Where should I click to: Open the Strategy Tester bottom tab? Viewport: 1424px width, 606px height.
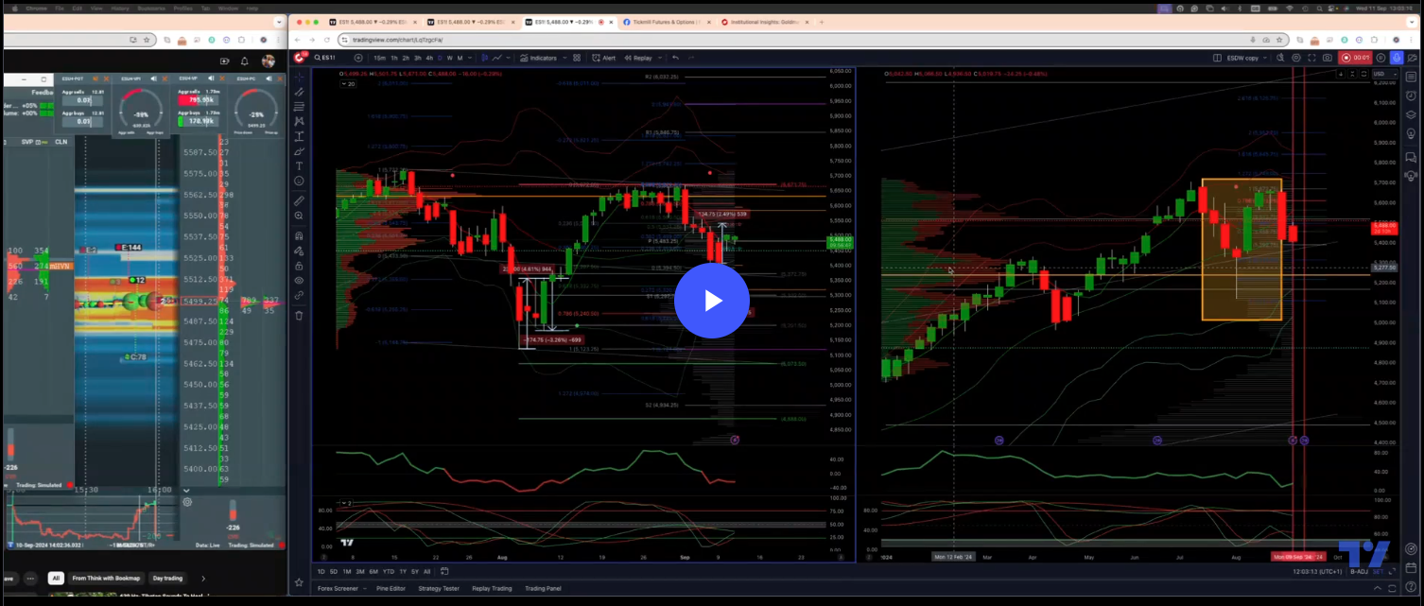coord(439,588)
